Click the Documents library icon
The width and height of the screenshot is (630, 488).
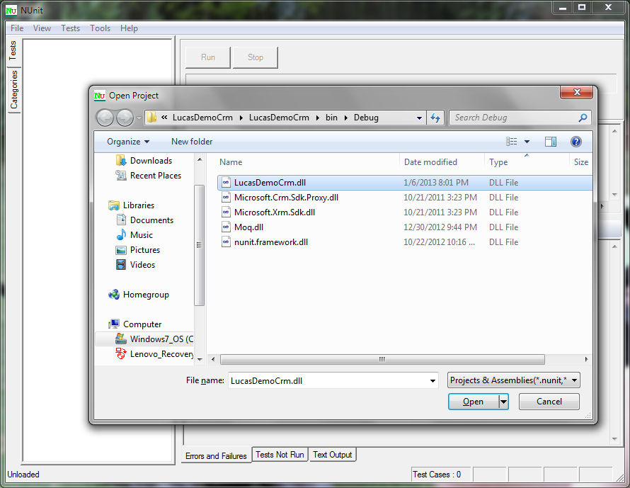(121, 220)
